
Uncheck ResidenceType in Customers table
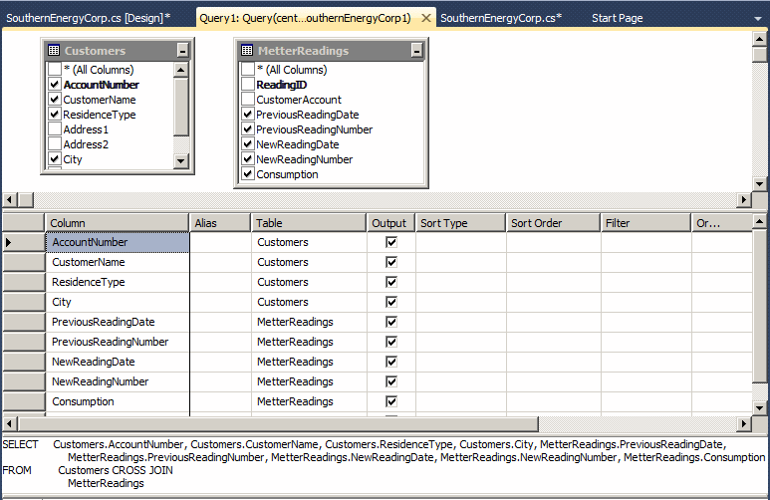55,115
